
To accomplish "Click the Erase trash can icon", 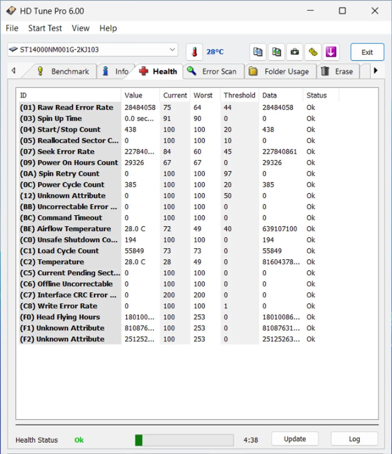I will [x=325, y=71].
